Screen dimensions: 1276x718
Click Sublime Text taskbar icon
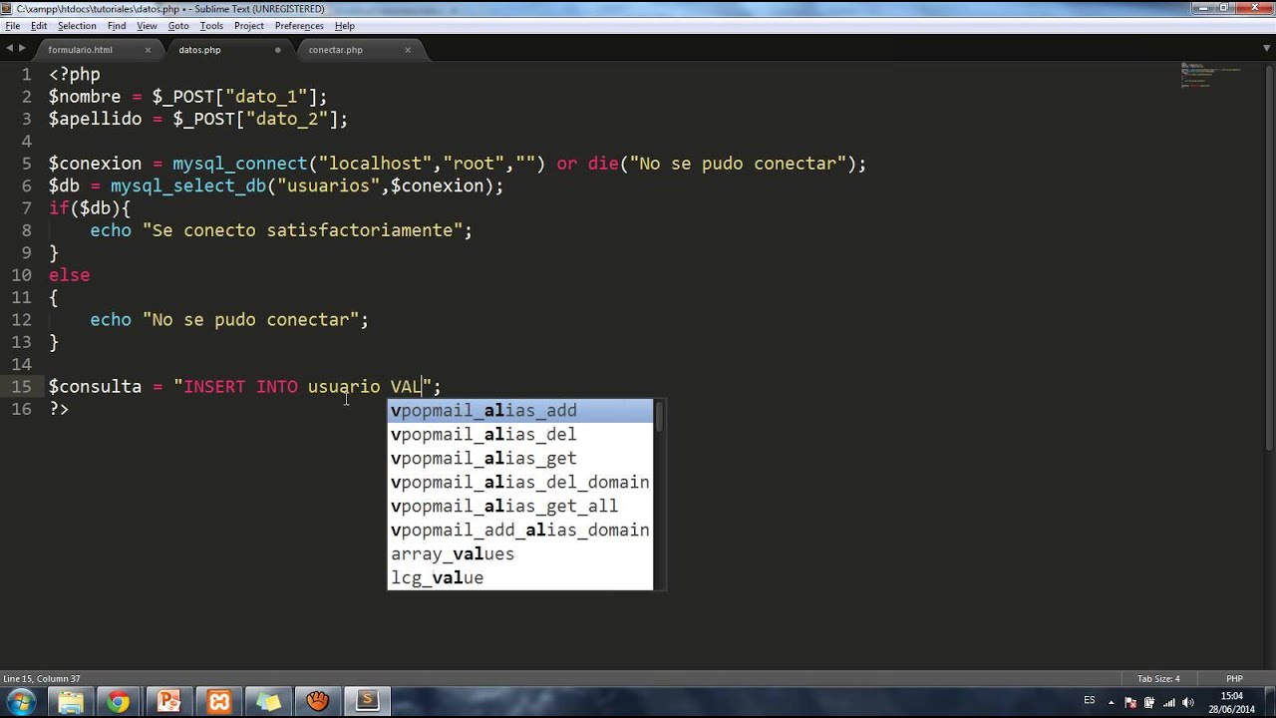pyautogui.click(x=368, y=702)
